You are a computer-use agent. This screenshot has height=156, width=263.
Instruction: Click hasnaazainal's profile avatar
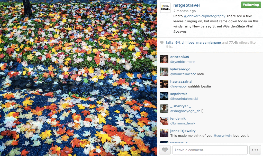(x=164, y=84)
